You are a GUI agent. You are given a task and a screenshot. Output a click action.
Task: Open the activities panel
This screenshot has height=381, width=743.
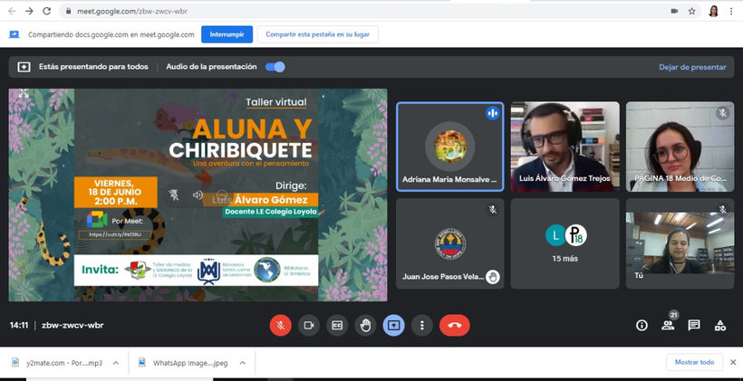click(720, 325)
